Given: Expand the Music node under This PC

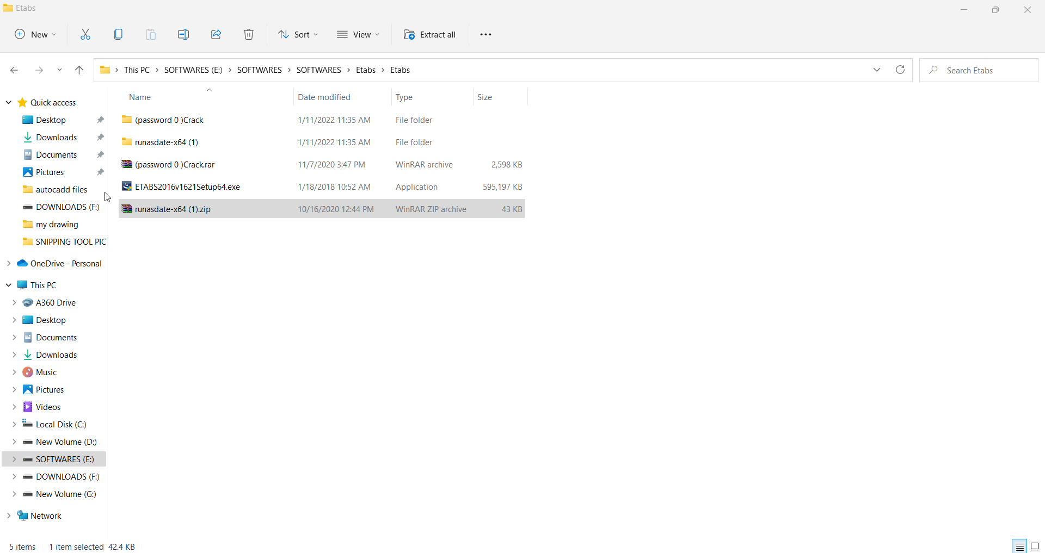Looking at the screenshot, I should tap(14, 372).
